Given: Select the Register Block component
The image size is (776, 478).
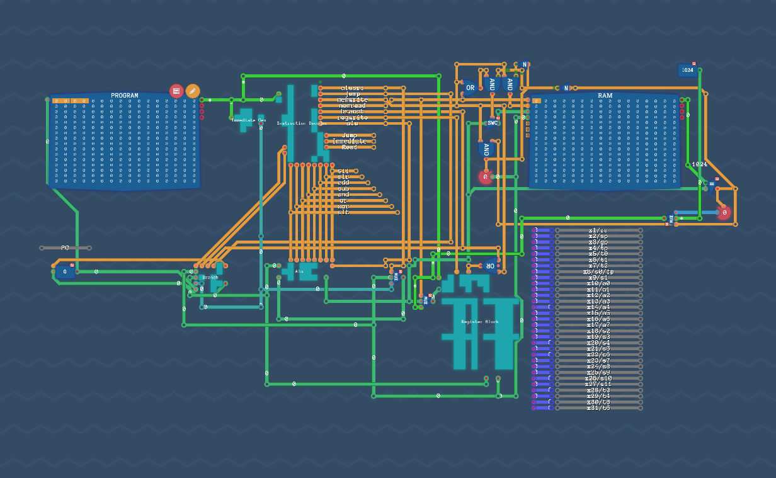Looking at the screenshot, I should tap(479, 321).
